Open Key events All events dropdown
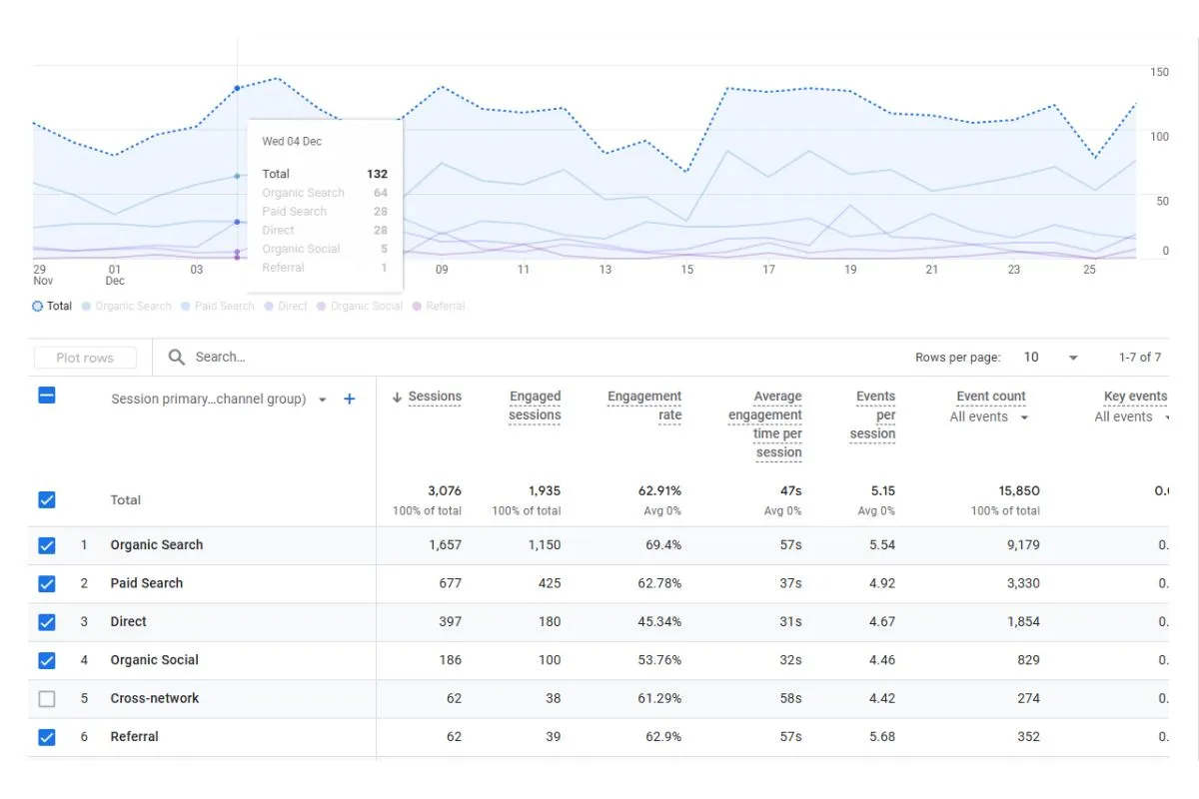1199x799 pixels. click(x=1131, y=417)
